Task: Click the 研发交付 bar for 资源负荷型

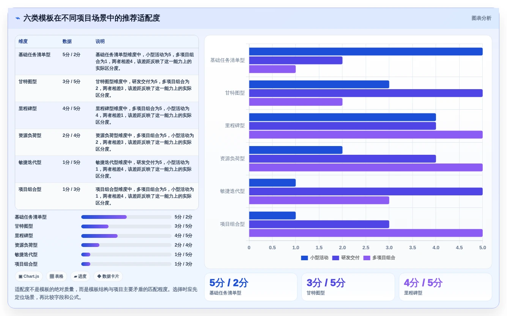Action: coord(342,159)
